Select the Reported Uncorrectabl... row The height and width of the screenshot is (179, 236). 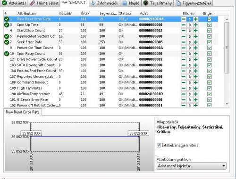pyautogui.click(x=111, y=77)
